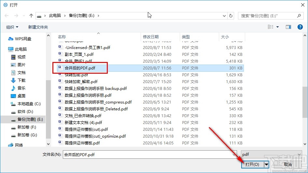Click PDF icon of 快转加密_解密.pdf
Screen dimensions: 308x173
(x=61, y=81)
